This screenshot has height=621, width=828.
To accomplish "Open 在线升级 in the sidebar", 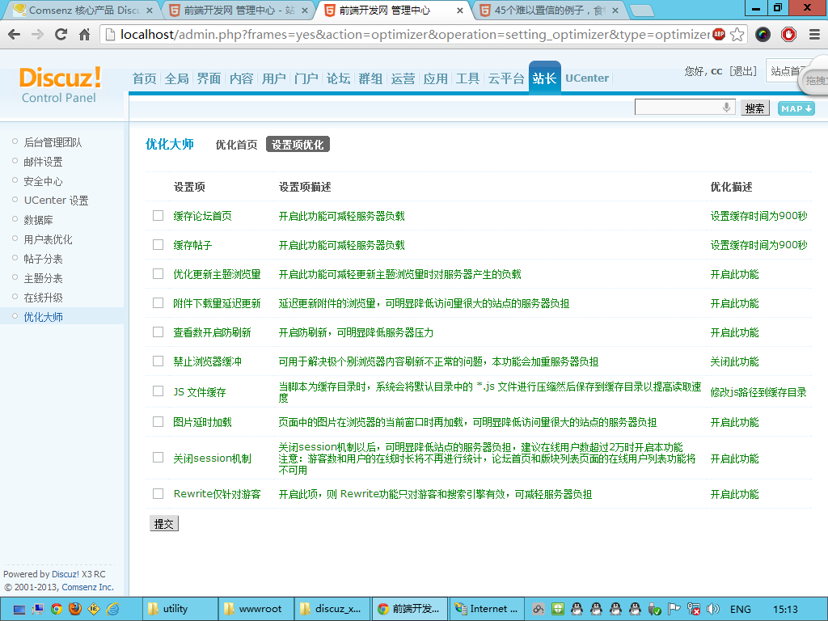I will coord(44,298).
